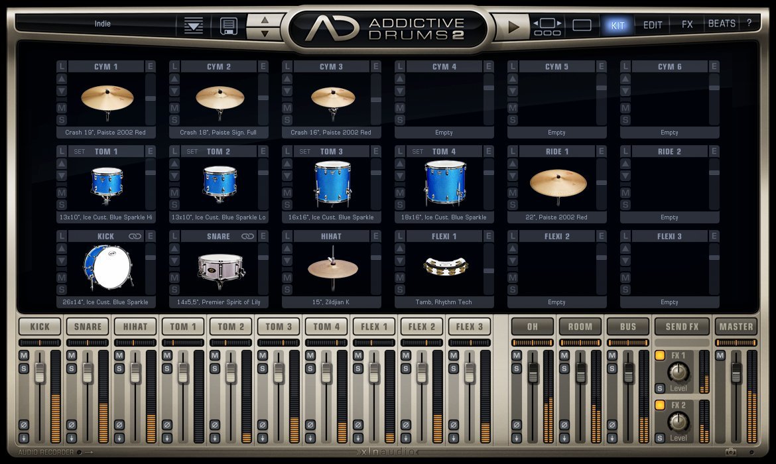Step to the previous preset with the up arrow
Image resolution: width=776 pixels, height=464 pixels.
(265, 20)
